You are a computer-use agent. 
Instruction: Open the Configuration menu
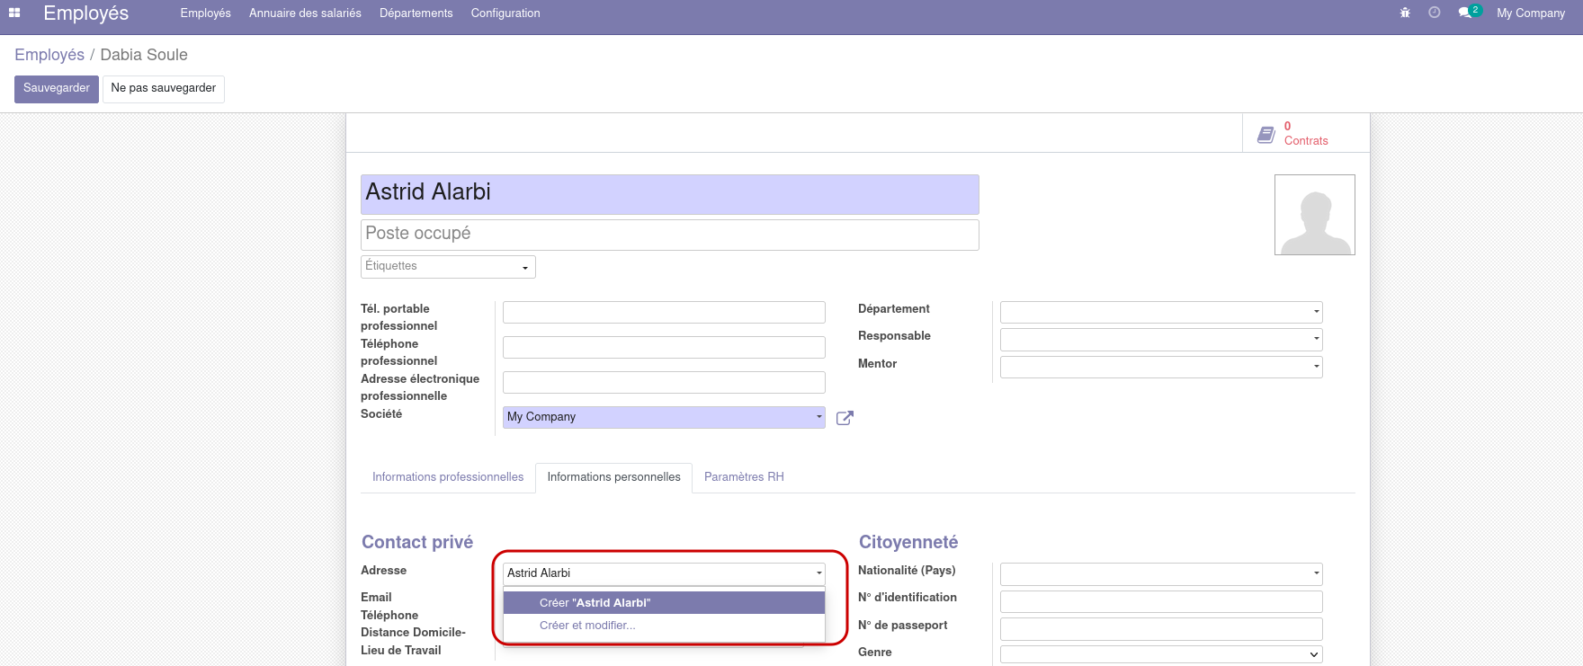(x=505, y=13)
